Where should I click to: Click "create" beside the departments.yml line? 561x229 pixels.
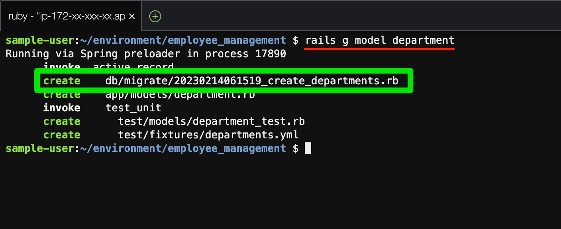[62, 135]
